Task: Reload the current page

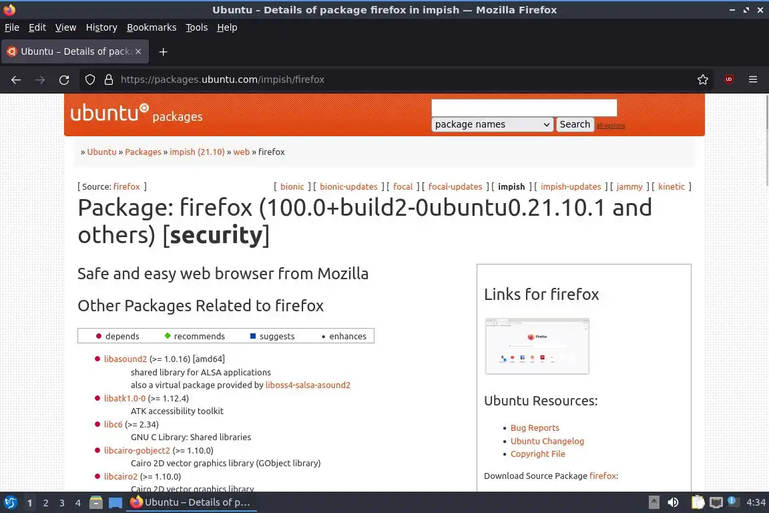Action: point(64,79)
